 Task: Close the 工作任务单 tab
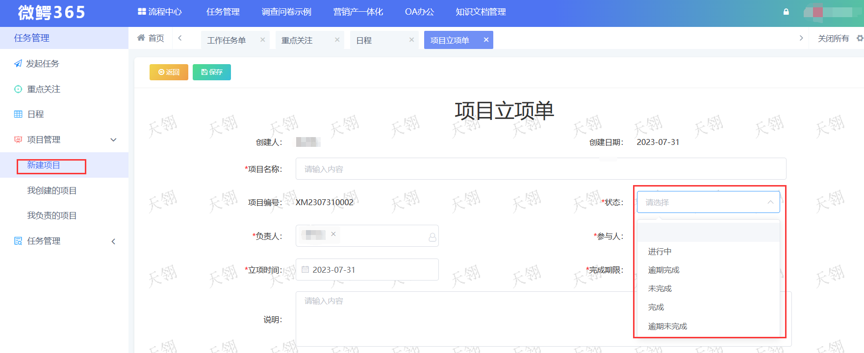[263, 40]
